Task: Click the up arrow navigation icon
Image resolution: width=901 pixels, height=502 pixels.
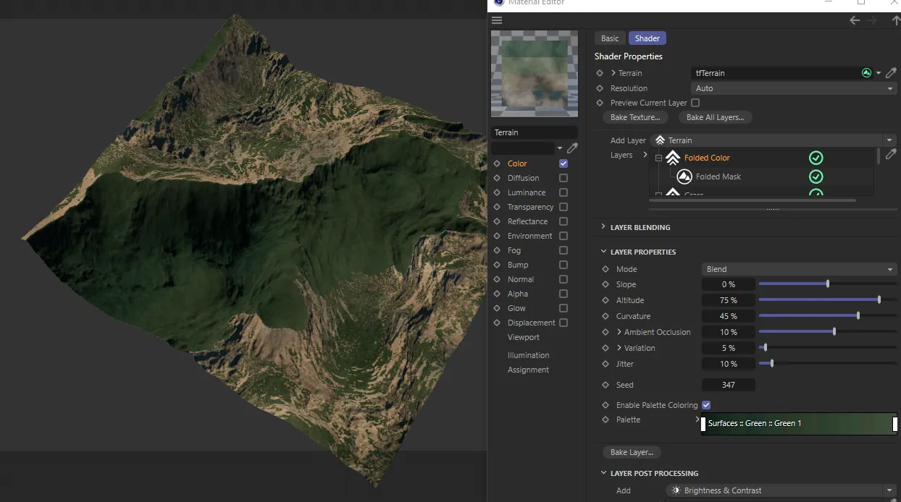Action: tap(896, 20)
